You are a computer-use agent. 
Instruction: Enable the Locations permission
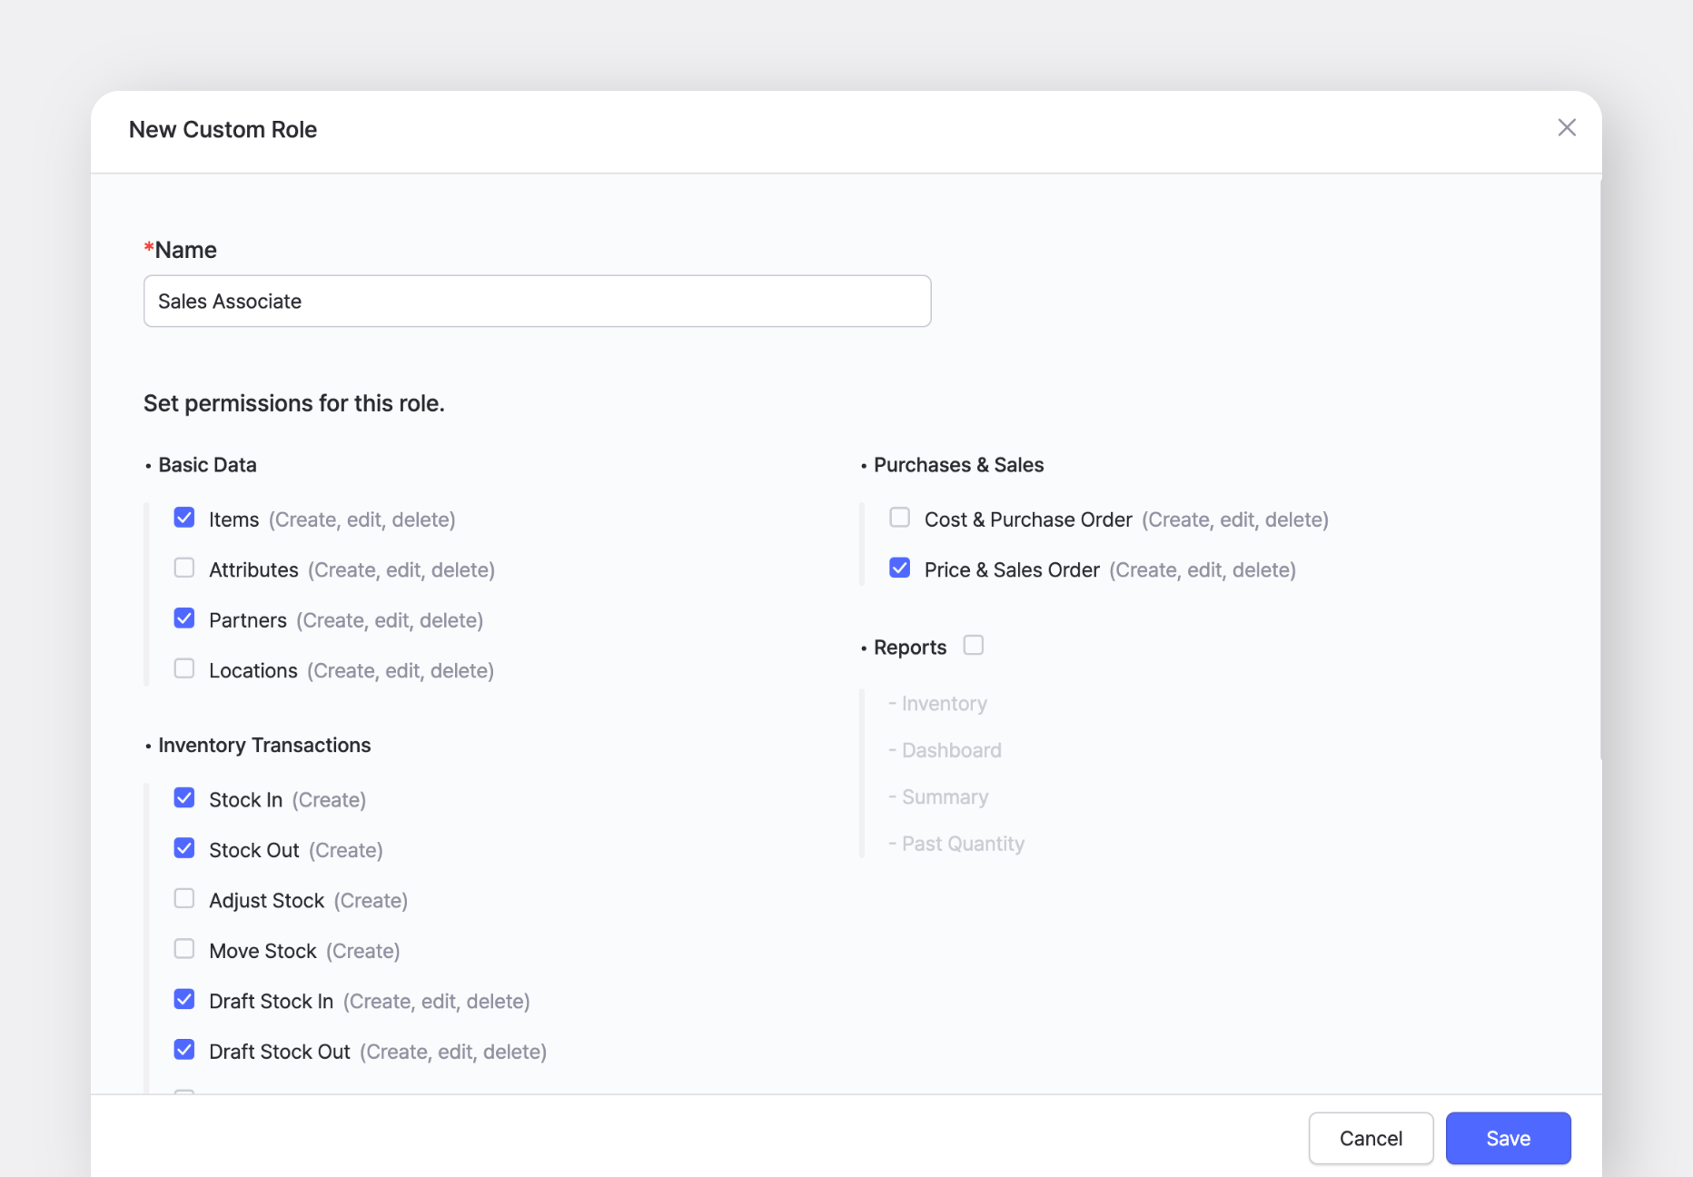pyautogui.click(x=184, y=668)
